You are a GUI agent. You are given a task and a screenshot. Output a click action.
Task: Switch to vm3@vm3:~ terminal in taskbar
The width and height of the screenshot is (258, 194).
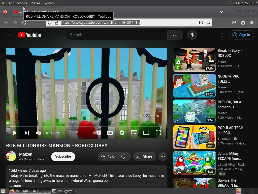tap(65, 191)
